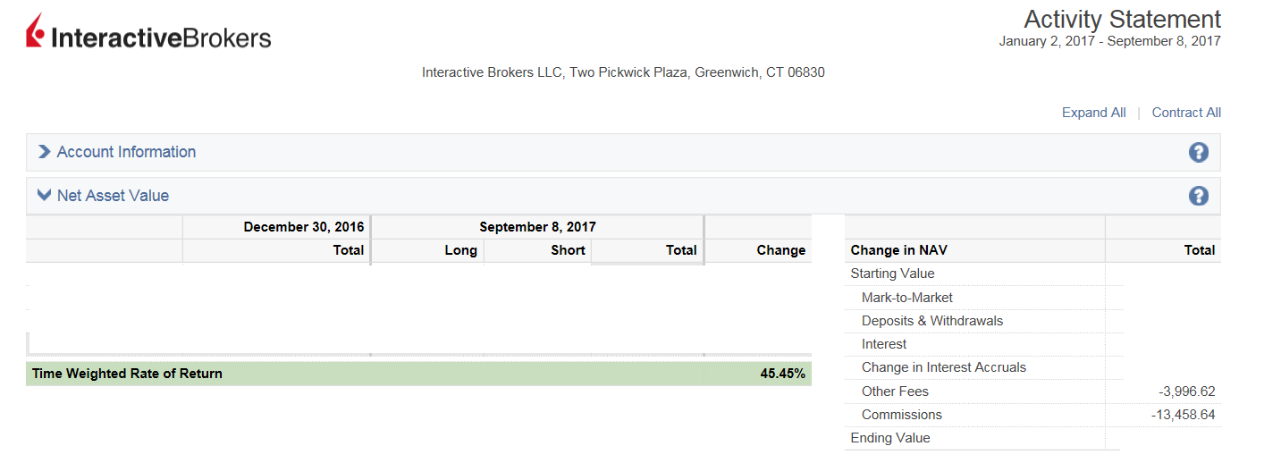Open help for Net Asset Value section
The image size is (1281, 463).
point(1198,197)
